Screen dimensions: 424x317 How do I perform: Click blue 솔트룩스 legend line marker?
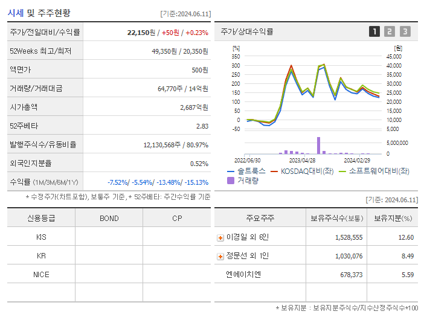pyautogui.click(x=231, y=171)
